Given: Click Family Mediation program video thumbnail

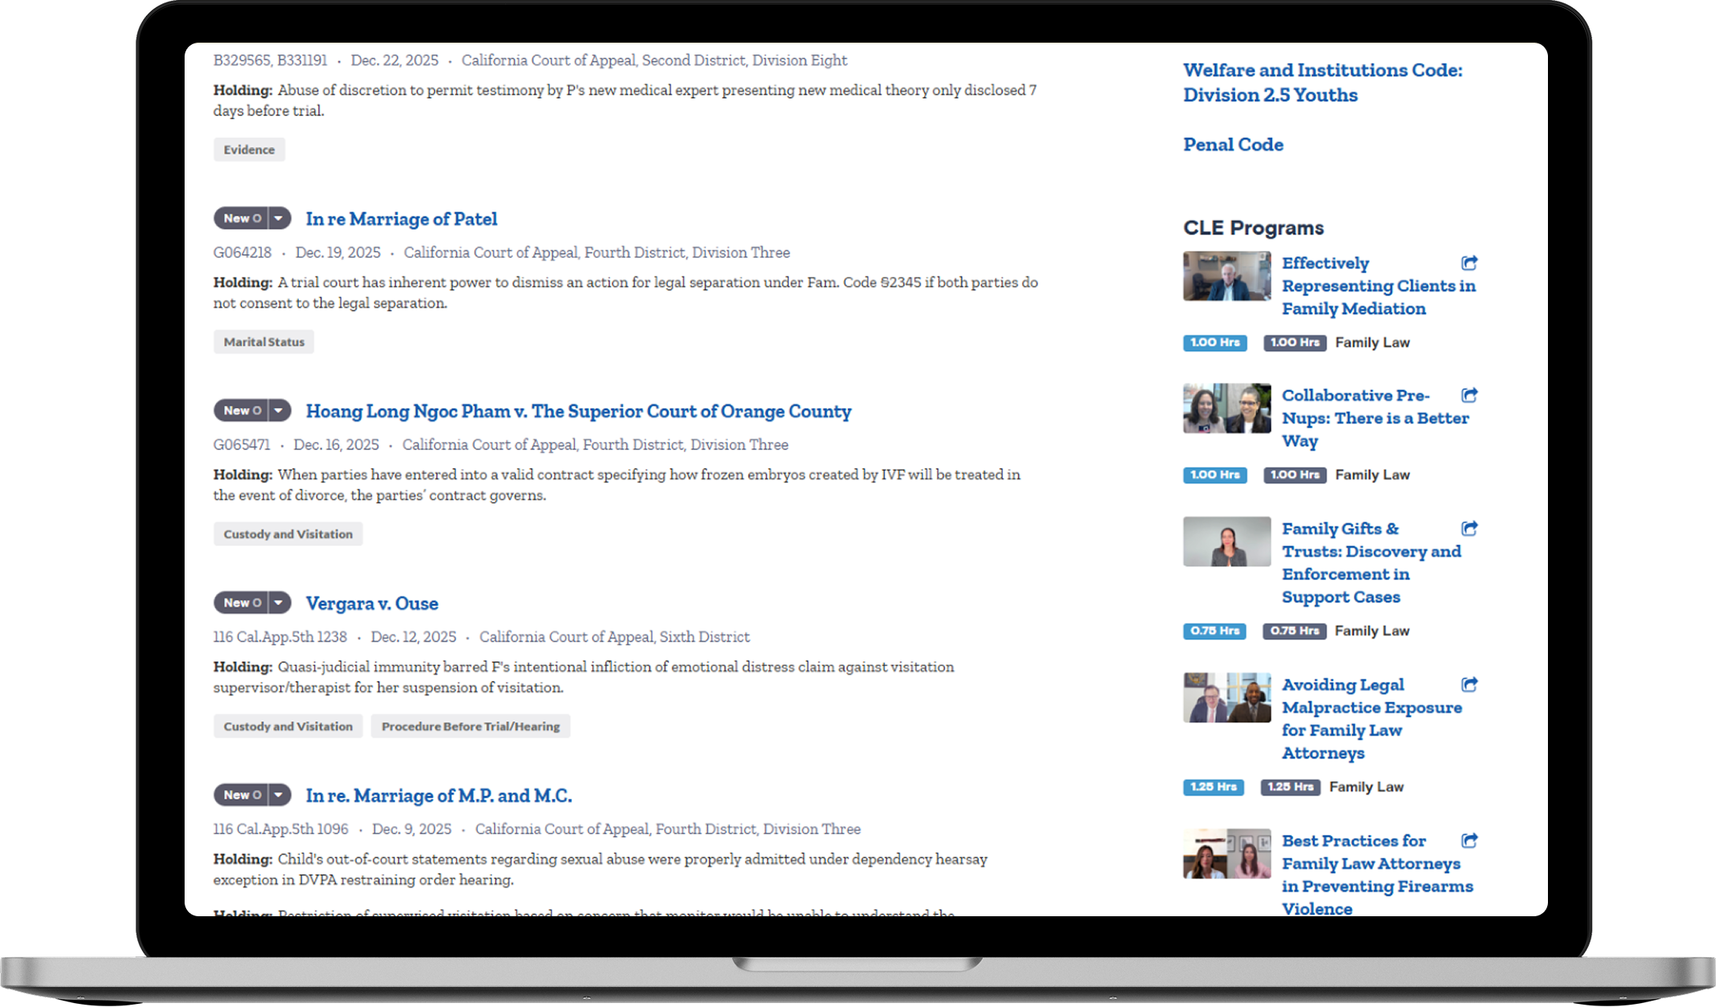Looking at the screenshot, I should 1226,276.
